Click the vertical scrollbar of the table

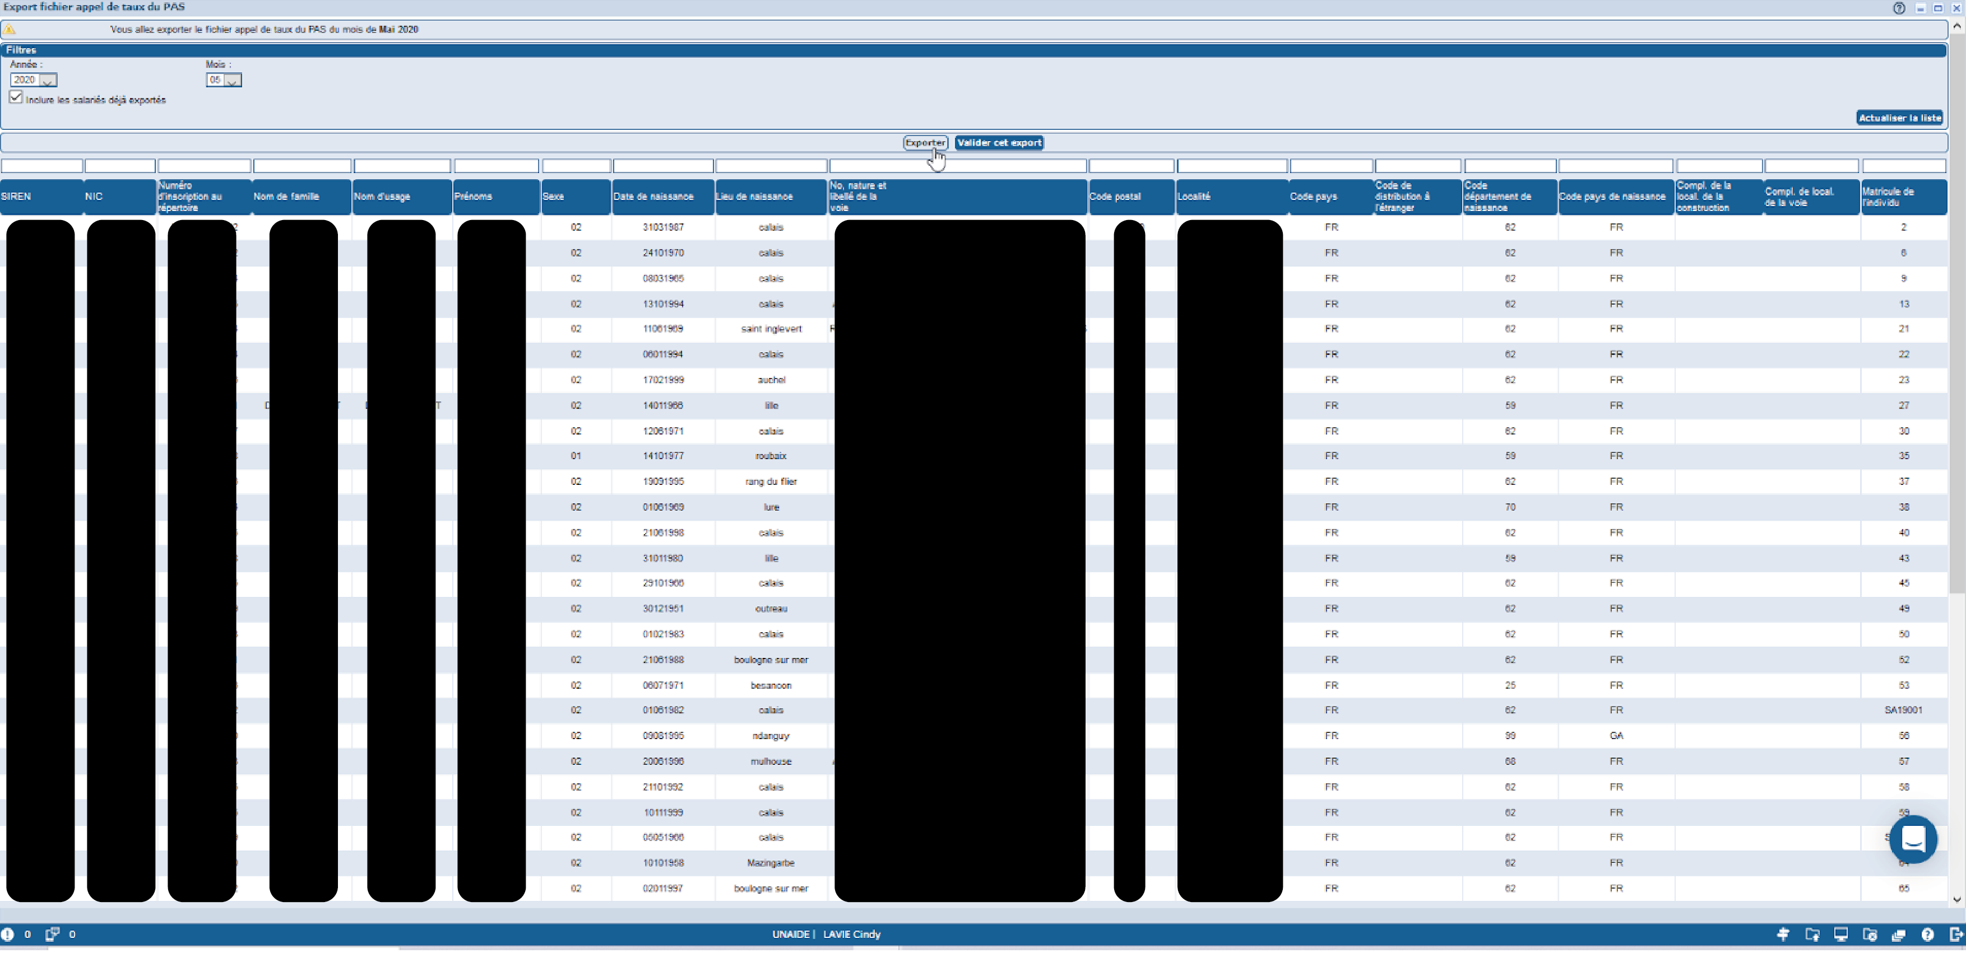tap(1957, 312)
